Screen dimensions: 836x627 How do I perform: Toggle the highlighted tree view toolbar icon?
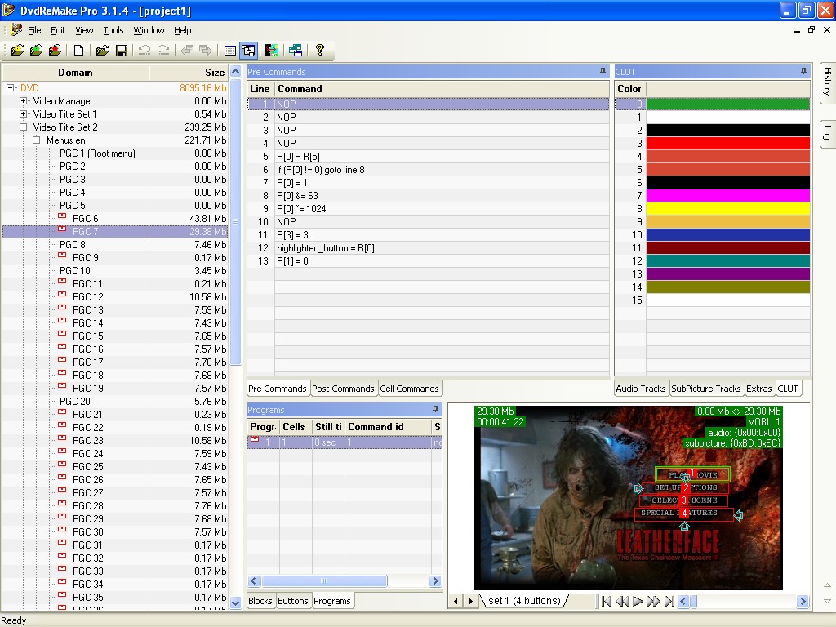248,50
